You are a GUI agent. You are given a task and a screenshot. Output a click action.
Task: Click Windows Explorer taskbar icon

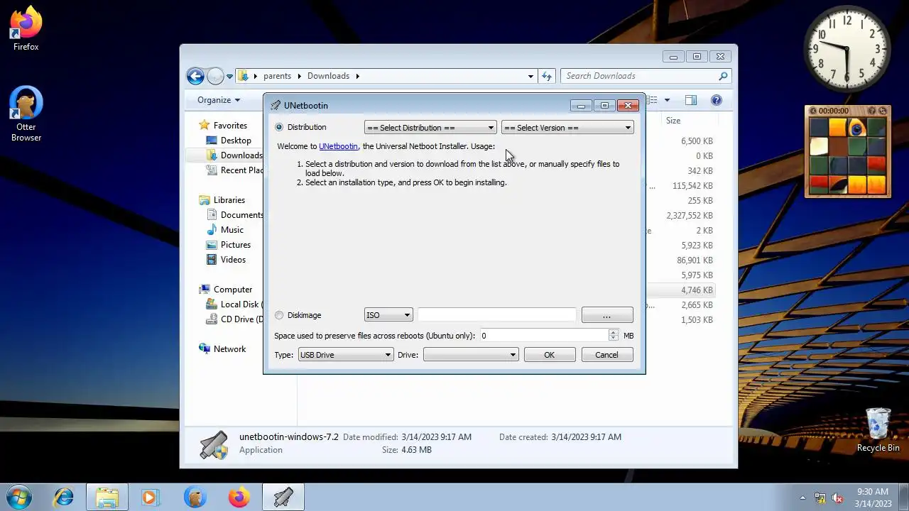(107, 498)
